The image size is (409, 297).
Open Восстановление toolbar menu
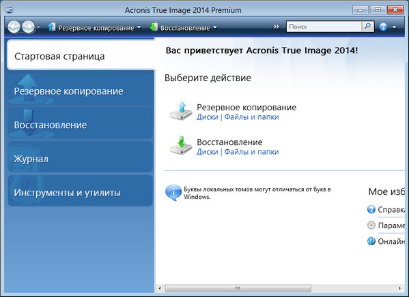pos(185,28)
